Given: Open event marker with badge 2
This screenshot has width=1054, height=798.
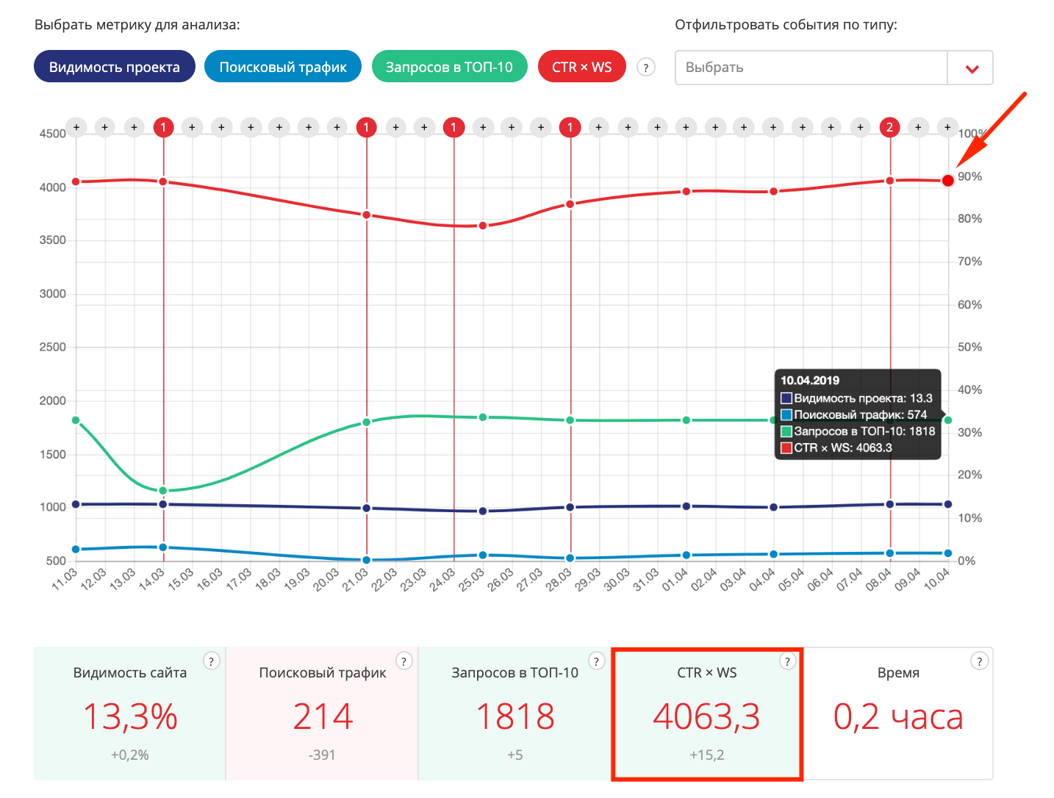Looking at the screenshot, I should (x=889, y=127).
